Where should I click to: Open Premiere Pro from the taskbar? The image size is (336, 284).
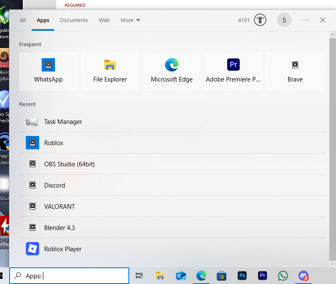click(263, 276)
